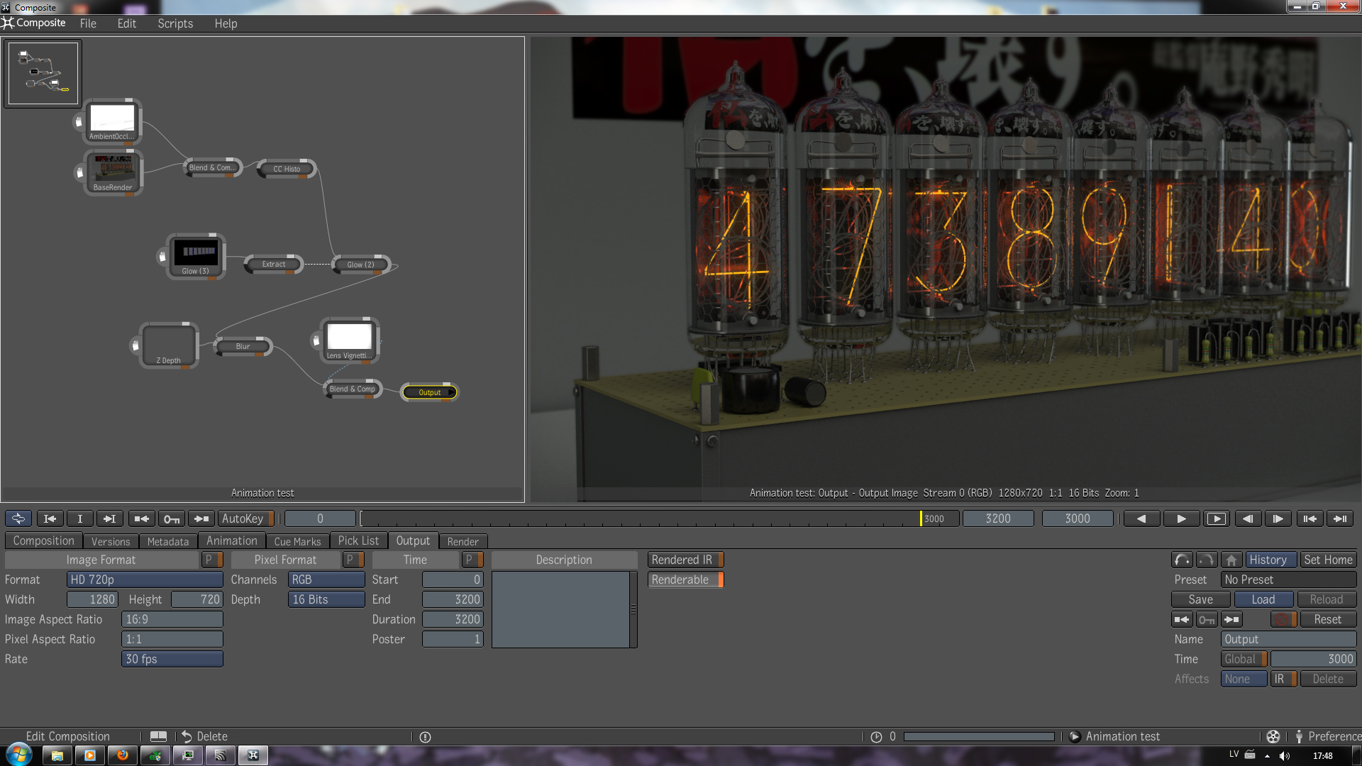Click the play-in-window preview icon
Viewport: 1362px width, 766px height.
1216,518
